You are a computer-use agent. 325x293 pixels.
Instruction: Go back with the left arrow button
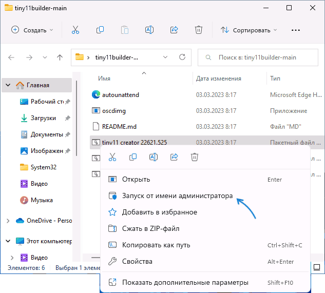[11, 57]
